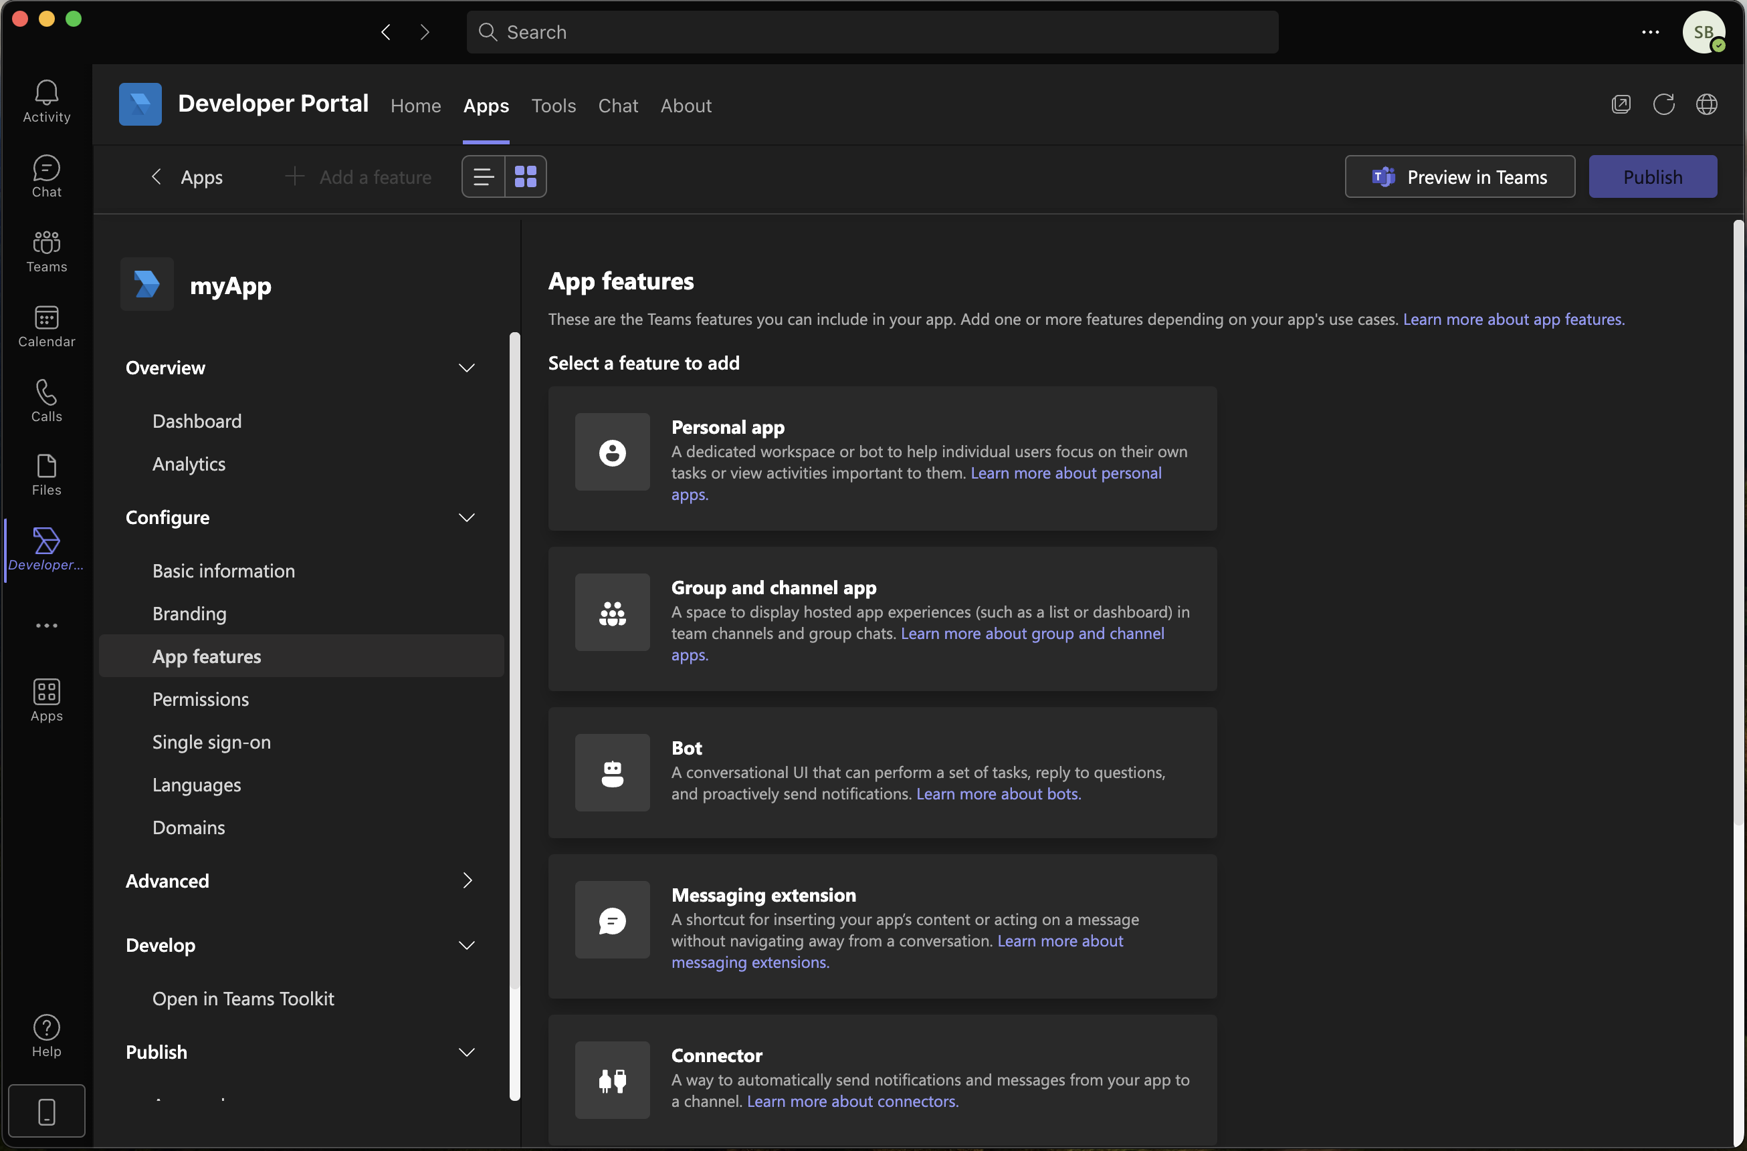Switch to grid view
Viewport: 1747px width, 1151px height.
[x=526, y=176]
